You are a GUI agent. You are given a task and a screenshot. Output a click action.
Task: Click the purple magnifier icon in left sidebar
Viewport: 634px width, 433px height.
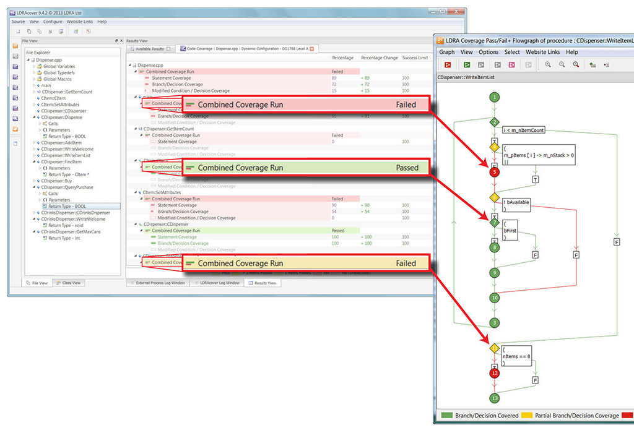click(15, 119)
